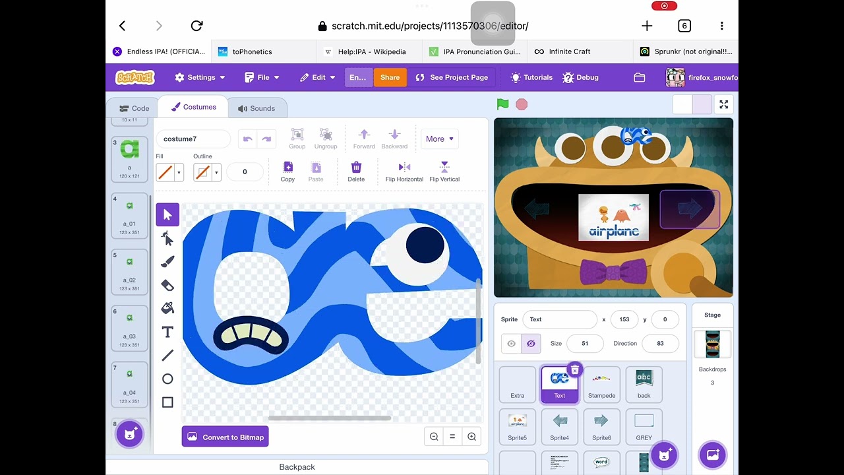Select the Text tool
The width and height of the screenshot is (844, 475).
point(167,332)
